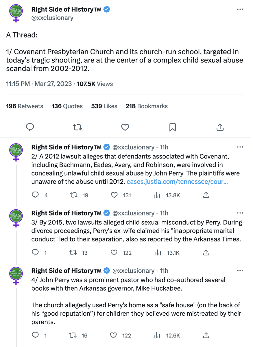
Task: Like tweet 2/ about the 2012 lawsuit
Action: click(115, 195)
